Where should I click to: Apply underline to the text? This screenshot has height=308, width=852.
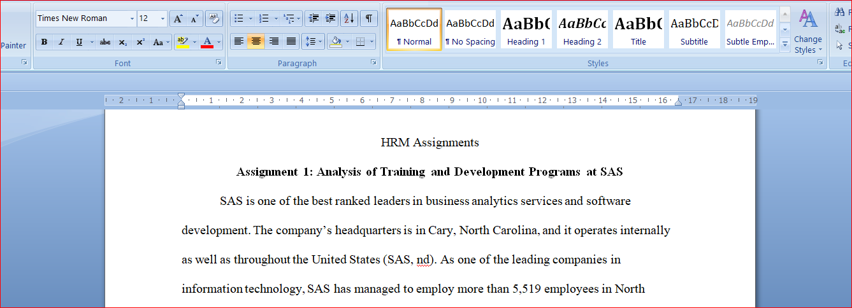[79, 42]
